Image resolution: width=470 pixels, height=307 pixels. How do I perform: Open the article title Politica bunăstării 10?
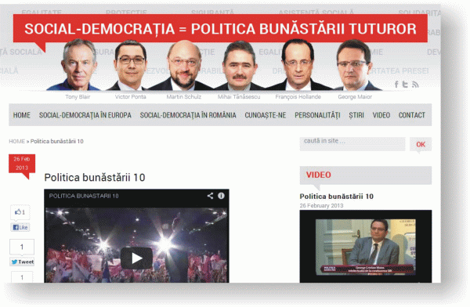tap(95, 178)
